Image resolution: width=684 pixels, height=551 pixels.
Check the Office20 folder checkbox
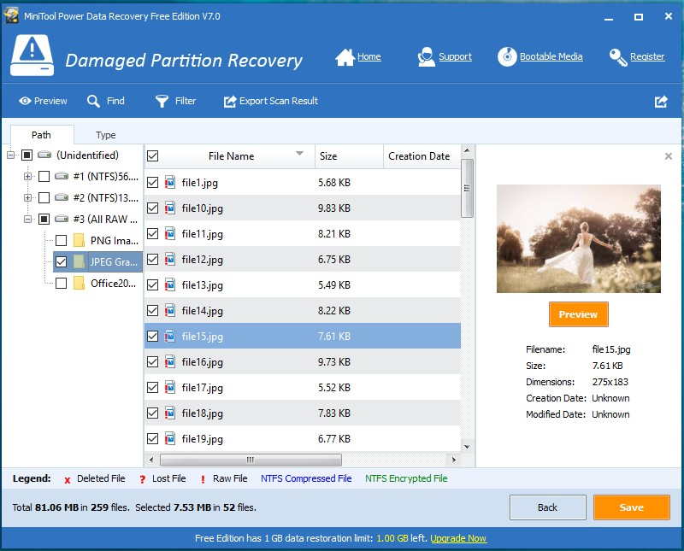(x=61, y=284)
